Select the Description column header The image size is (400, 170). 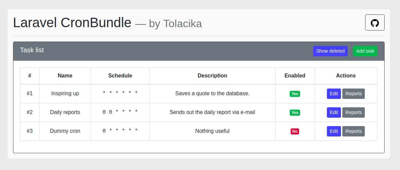click(212, 75)
